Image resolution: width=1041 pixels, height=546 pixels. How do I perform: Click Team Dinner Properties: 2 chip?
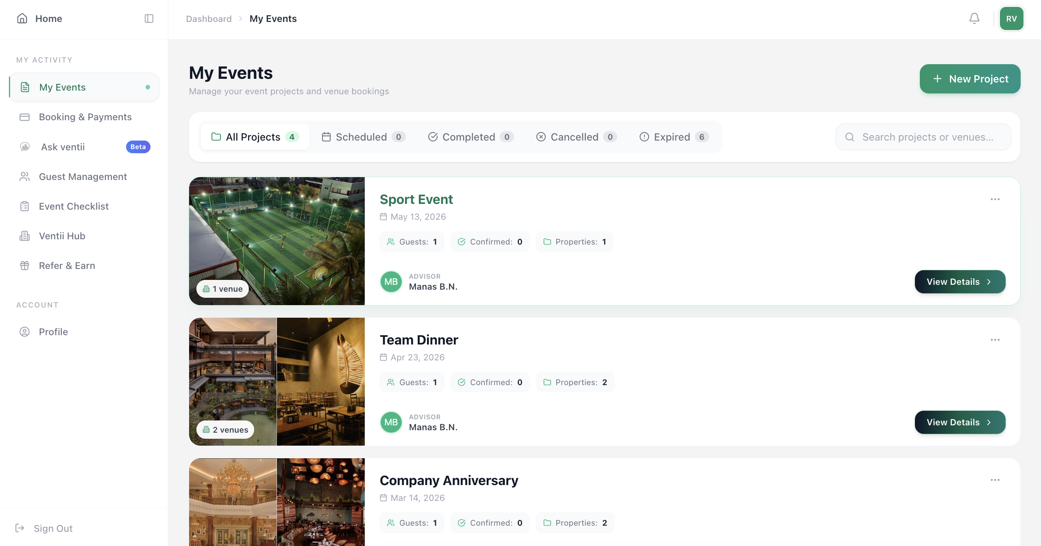click(x=575, y=382)
